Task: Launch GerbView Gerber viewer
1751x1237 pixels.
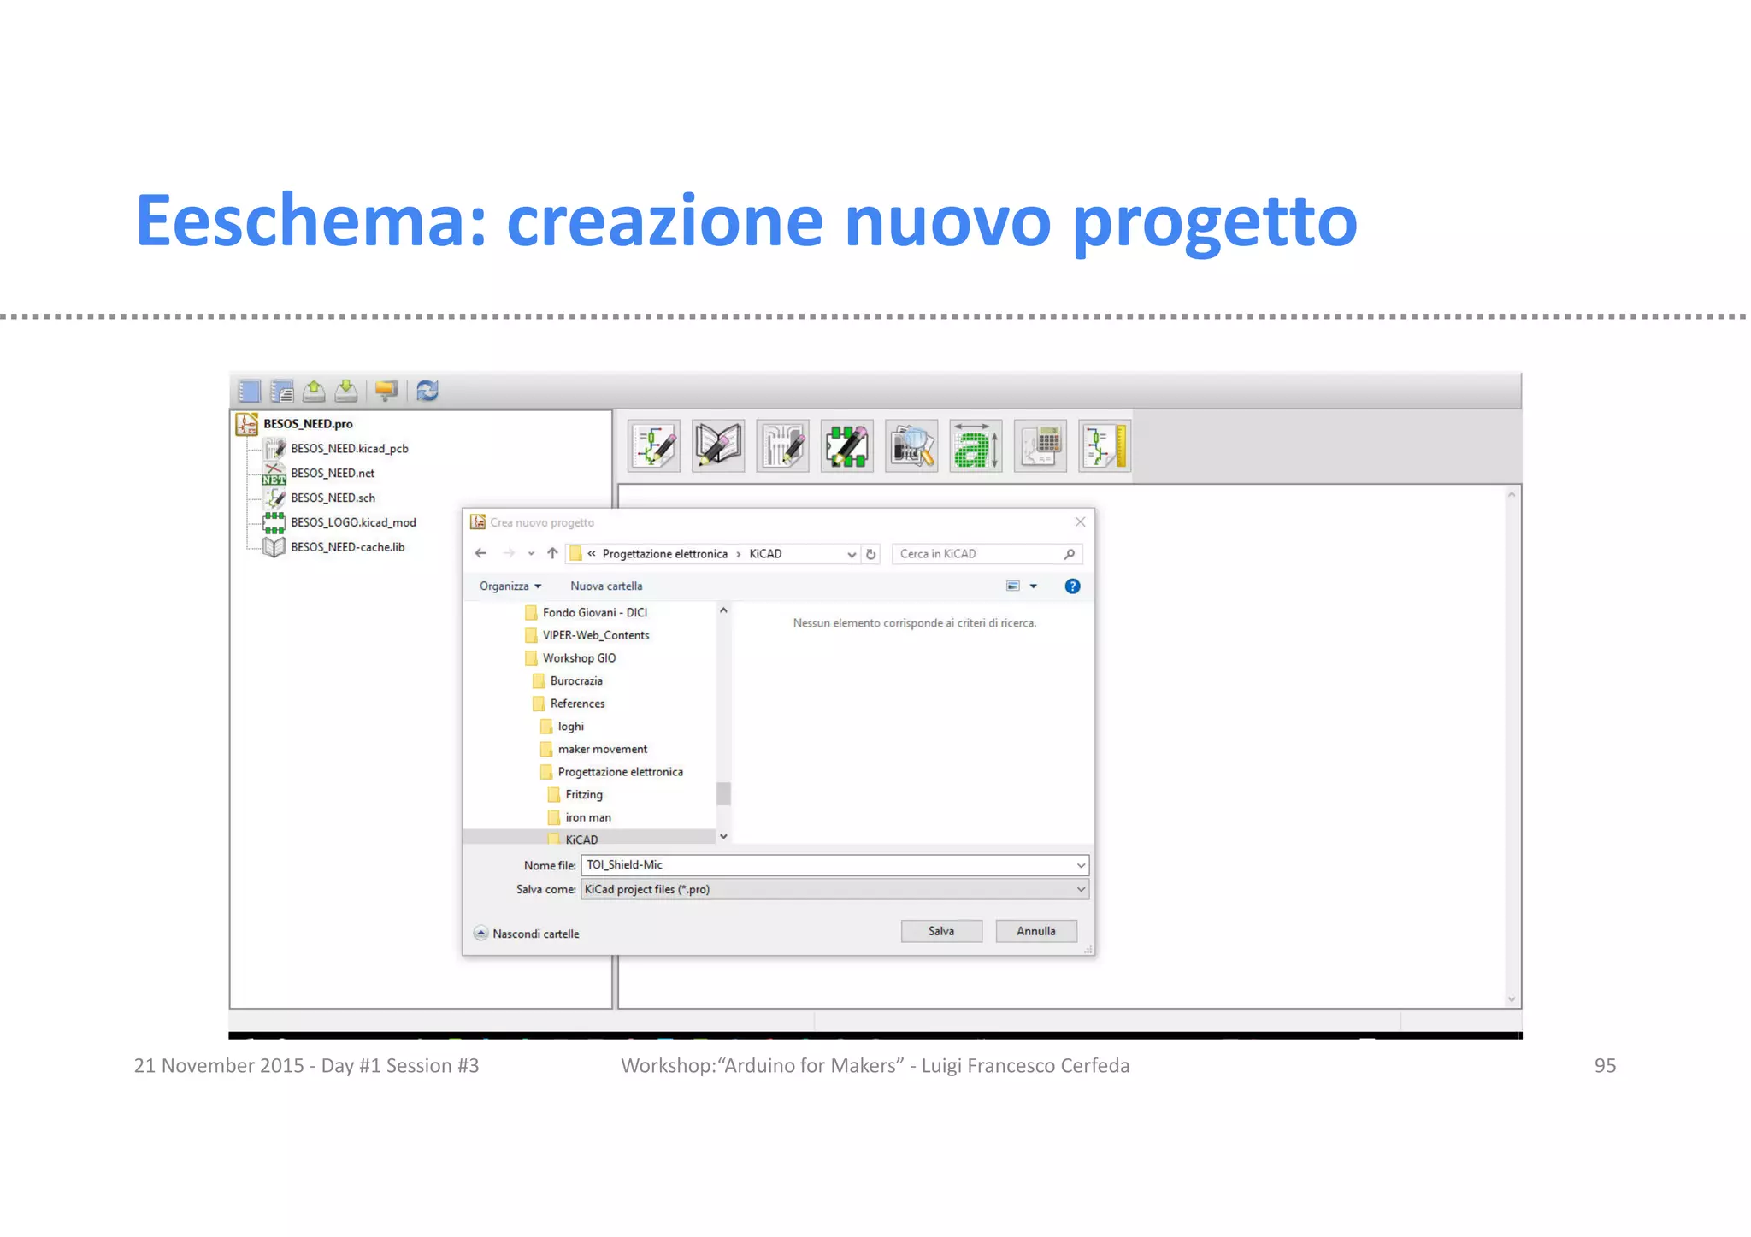Action: coord(911,445)
